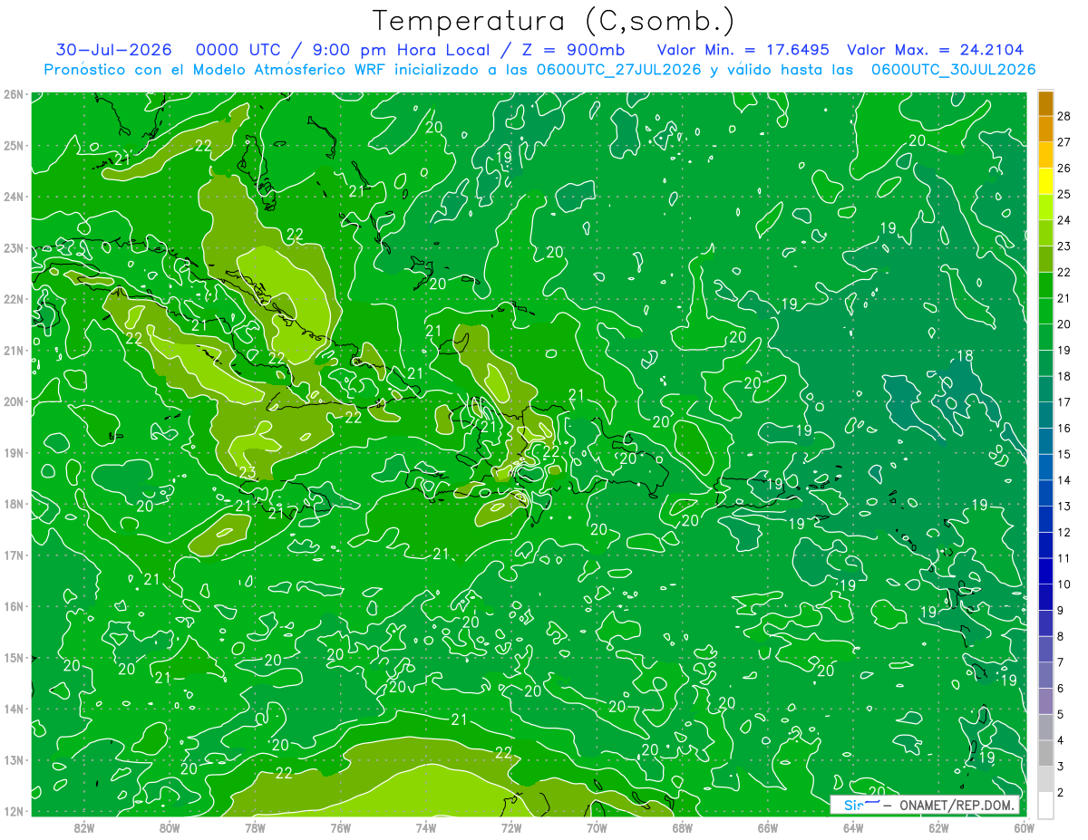Viewport: 1088px width, 840px height.
Task: Click the "Valor Min. = 17.6495" readout
Action: coord(744,50)
